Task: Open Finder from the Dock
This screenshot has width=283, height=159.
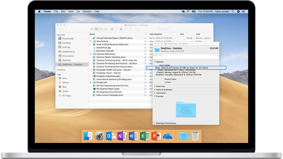Action: pos(88,136)
